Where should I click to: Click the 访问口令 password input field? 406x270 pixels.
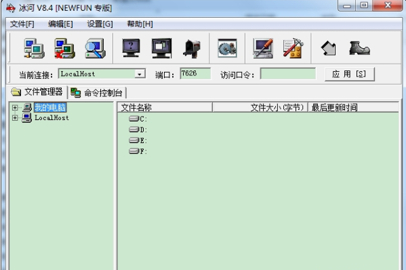coord(288,74)
